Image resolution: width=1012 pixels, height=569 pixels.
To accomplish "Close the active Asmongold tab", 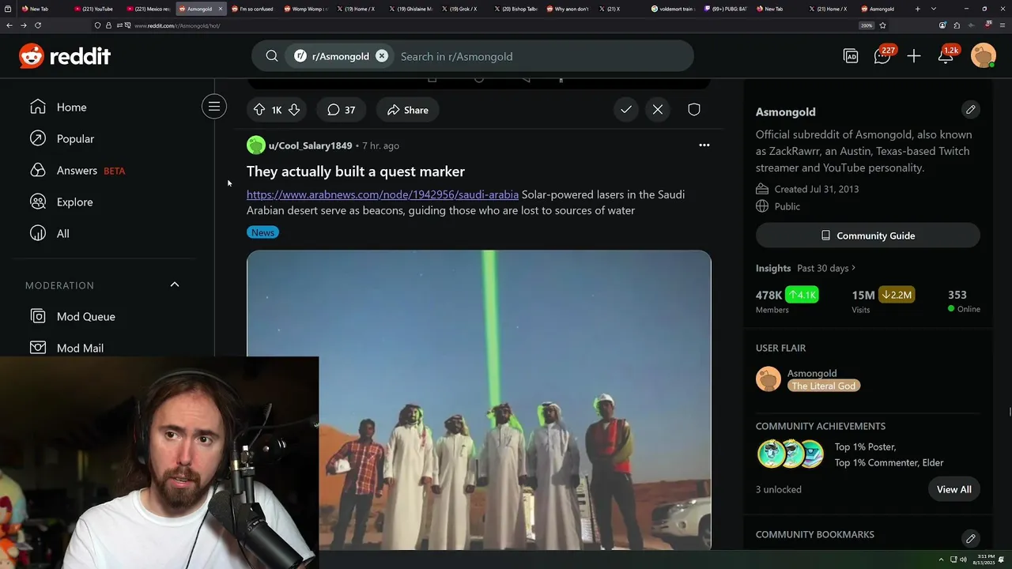I will point(221,9).
